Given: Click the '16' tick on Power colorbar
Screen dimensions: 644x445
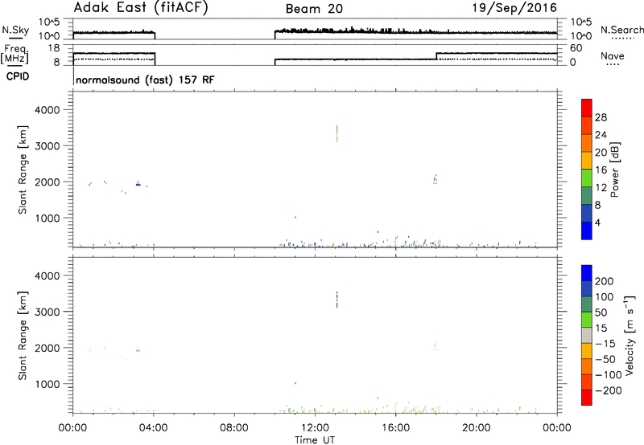Looking at the screenshot, I should [x=601, y=170].
